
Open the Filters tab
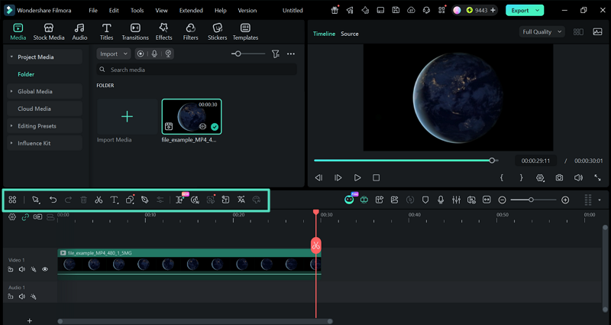[x=190, y=32]
